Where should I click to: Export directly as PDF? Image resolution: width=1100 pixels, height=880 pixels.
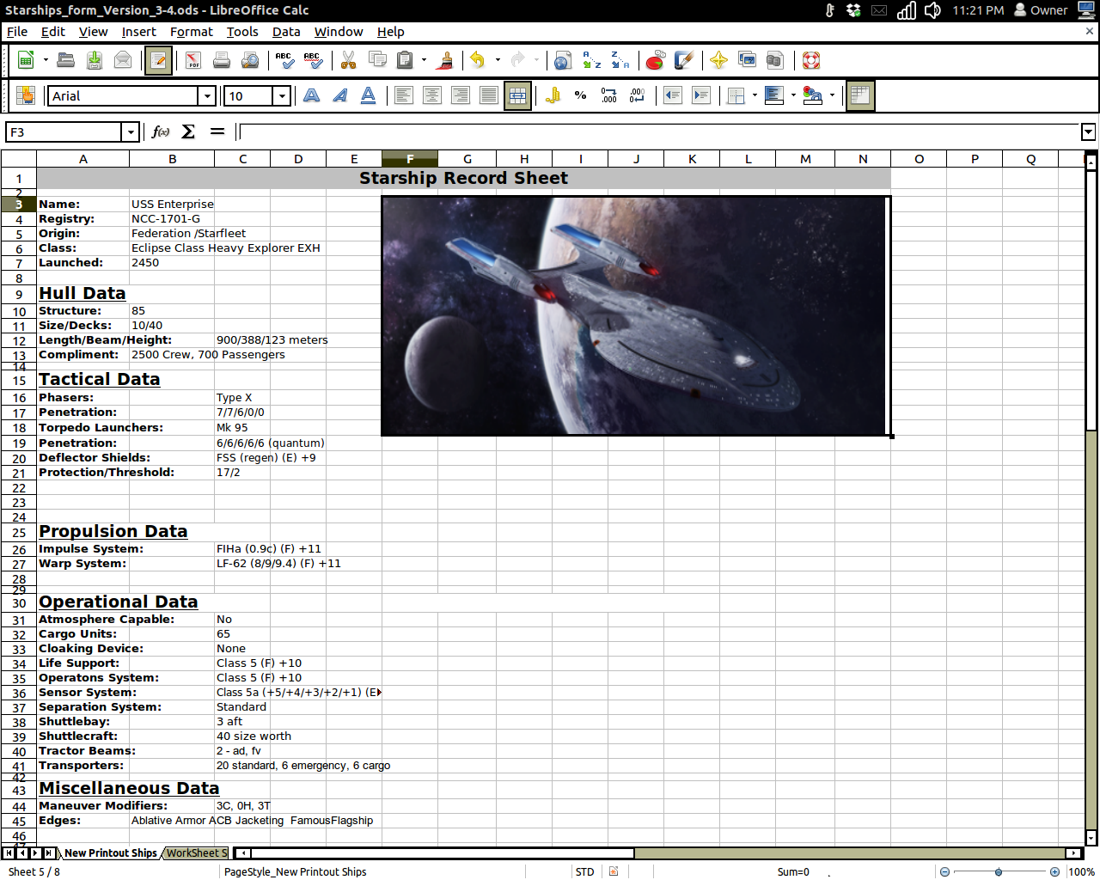point(193,60)
